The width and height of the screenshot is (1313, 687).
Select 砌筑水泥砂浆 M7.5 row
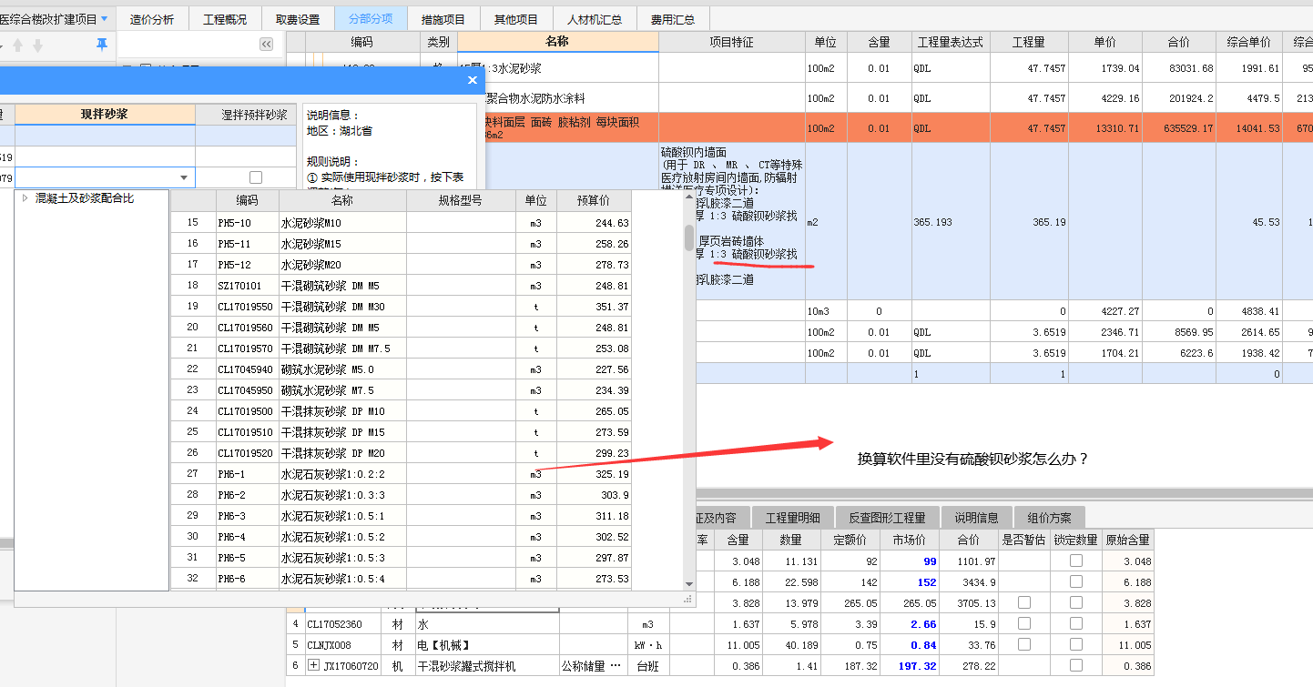coord(401,390)
